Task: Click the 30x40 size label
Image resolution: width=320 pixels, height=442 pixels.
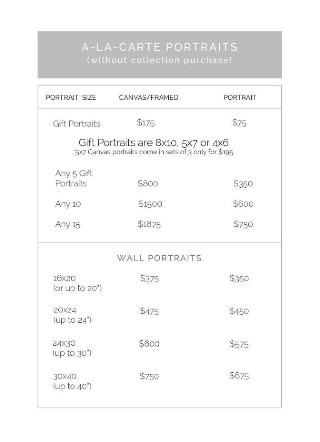Action: (65, 376)
